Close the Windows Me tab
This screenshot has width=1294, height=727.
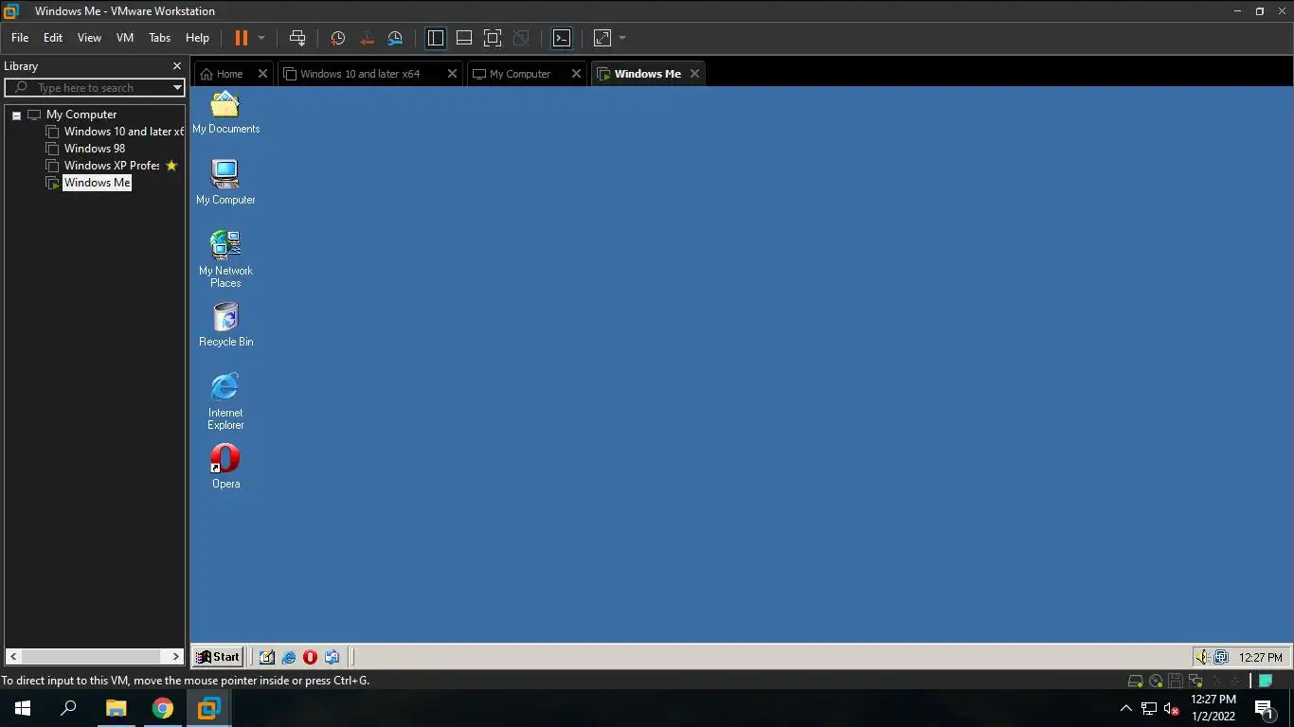(694, 74)
